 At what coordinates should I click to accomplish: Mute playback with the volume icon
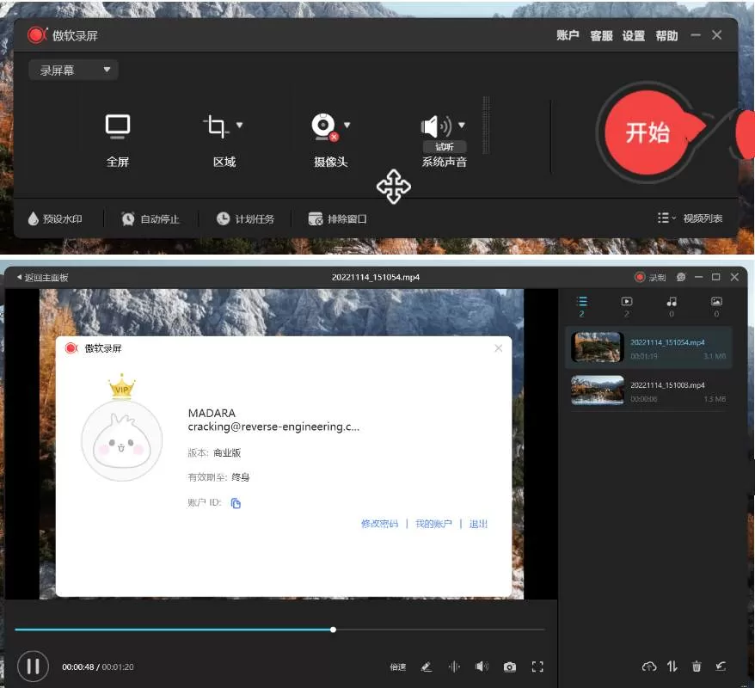(482, 666)
